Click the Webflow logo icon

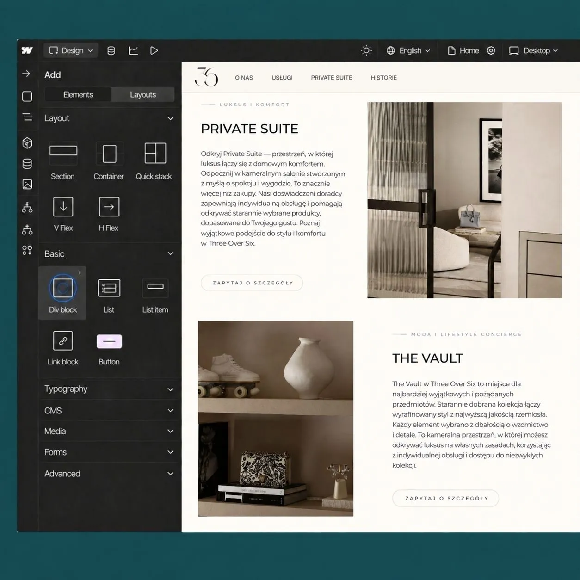click(x=27, y=50)
